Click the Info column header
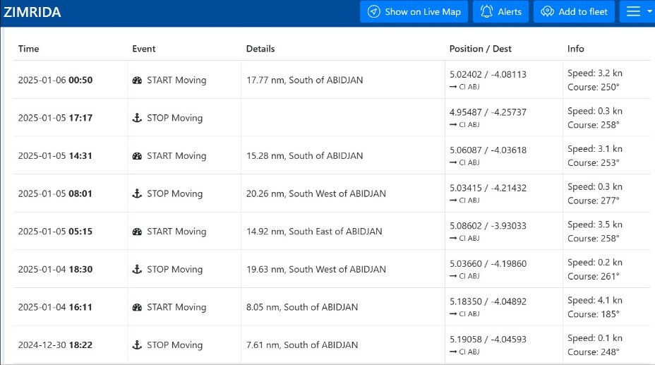655x365 pixels. (x=576, y=49)
